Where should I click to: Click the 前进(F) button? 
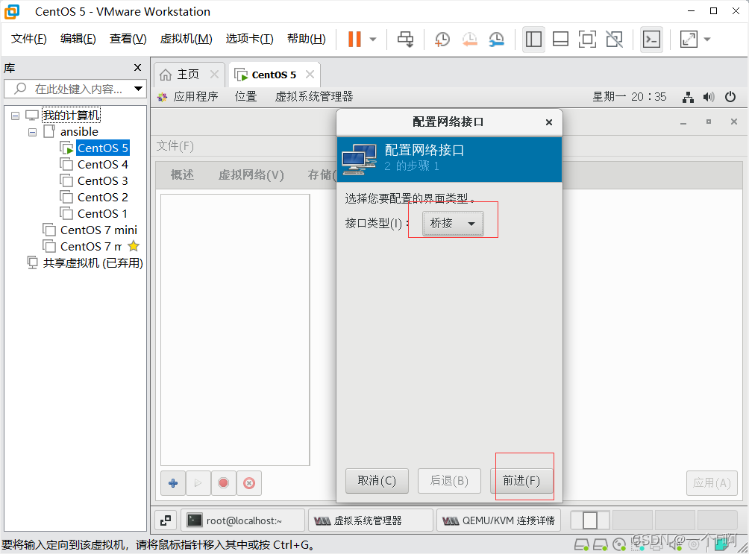(x=521, y=481)
